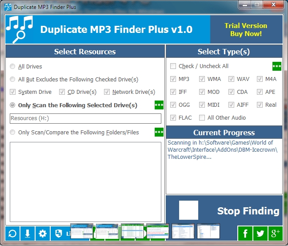
Task: Toggle the CDA type checkbox
Action: (x=231, y=92)
